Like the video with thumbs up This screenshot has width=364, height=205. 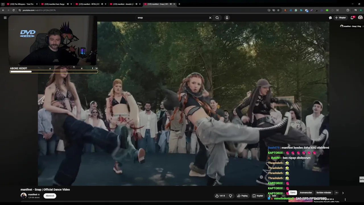point(220,196)
